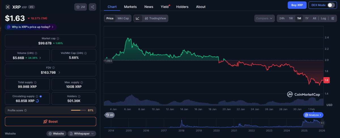Click the 1.993 start price label

109,61
